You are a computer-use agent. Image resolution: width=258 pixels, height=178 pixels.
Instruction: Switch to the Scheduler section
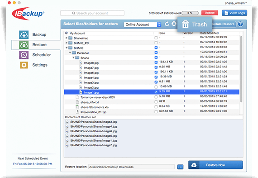(x=42, y=55)
